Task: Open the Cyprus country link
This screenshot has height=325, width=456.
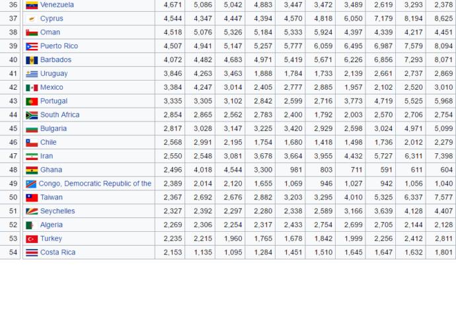Action: [x=52, y=18]
